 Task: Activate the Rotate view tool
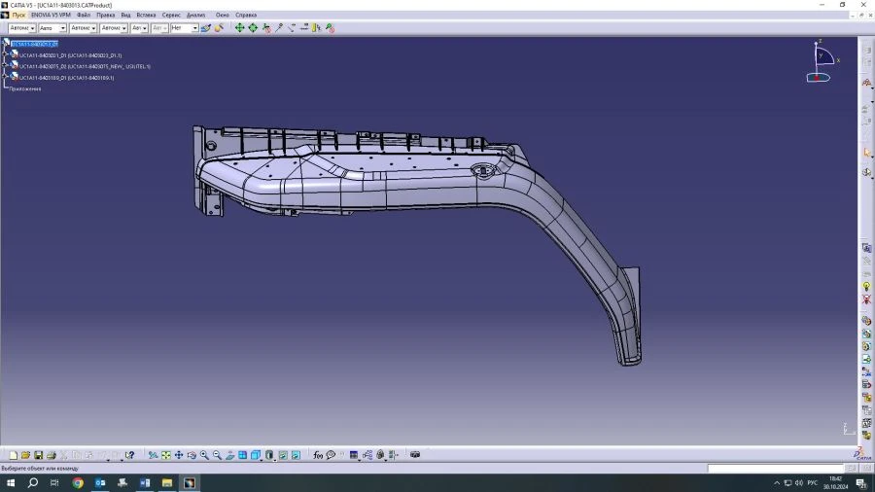(x=192, y=455)
